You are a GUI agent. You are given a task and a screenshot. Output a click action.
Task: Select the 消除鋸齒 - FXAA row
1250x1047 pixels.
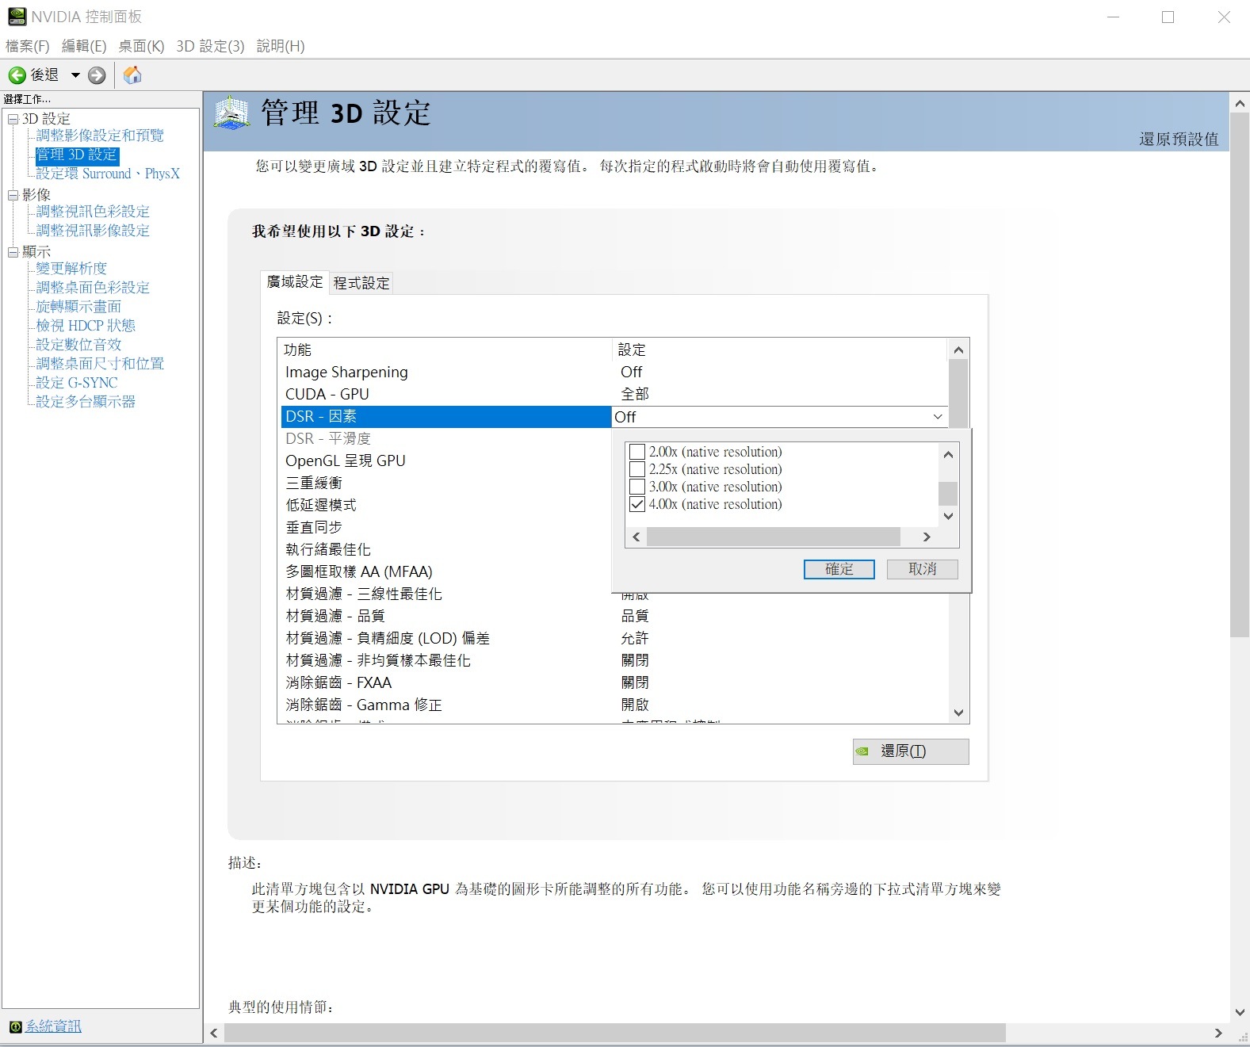pyautogui.click(x=614, y=683)
